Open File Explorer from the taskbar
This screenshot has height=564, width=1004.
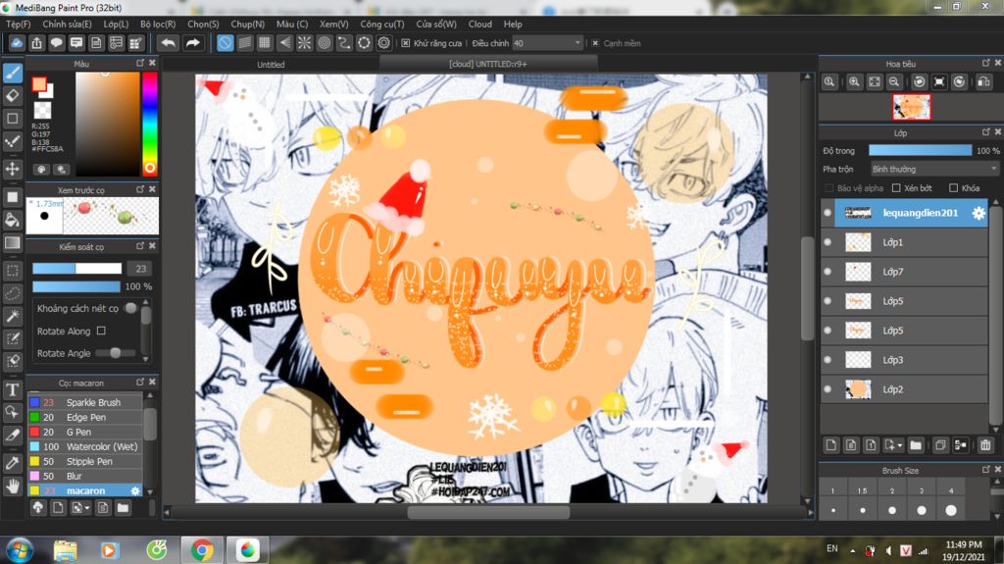(65, 550)
